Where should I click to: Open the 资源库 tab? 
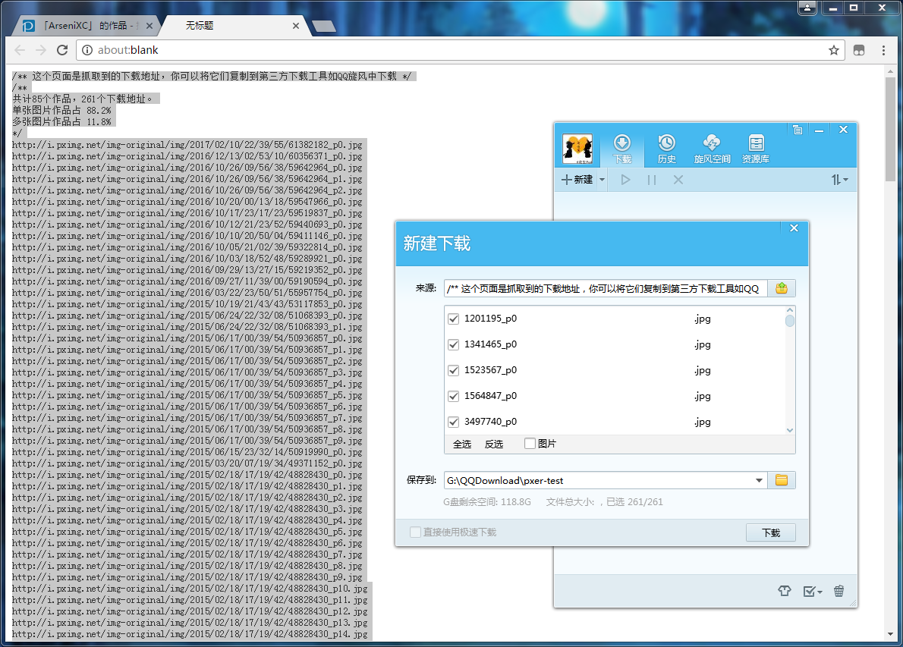coord(756,149)
